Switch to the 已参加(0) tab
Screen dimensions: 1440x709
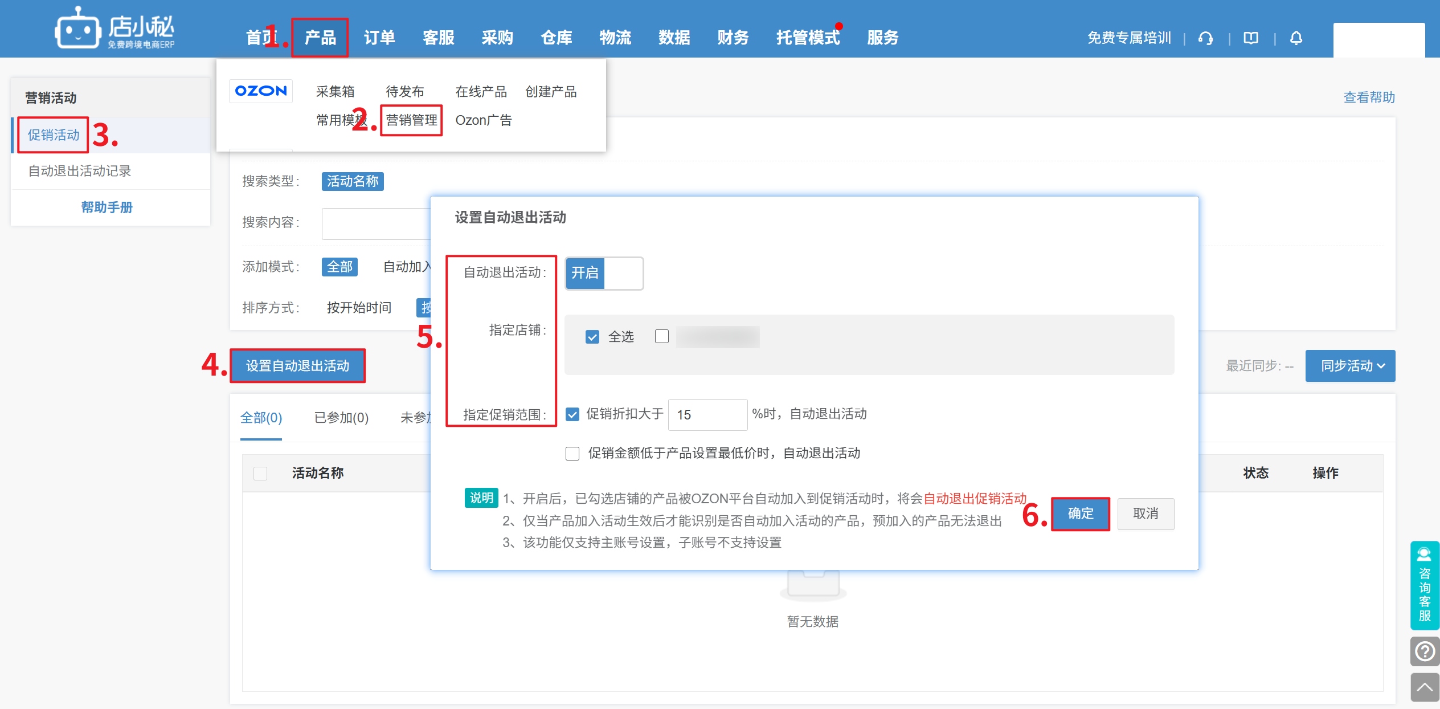point(341,418)
